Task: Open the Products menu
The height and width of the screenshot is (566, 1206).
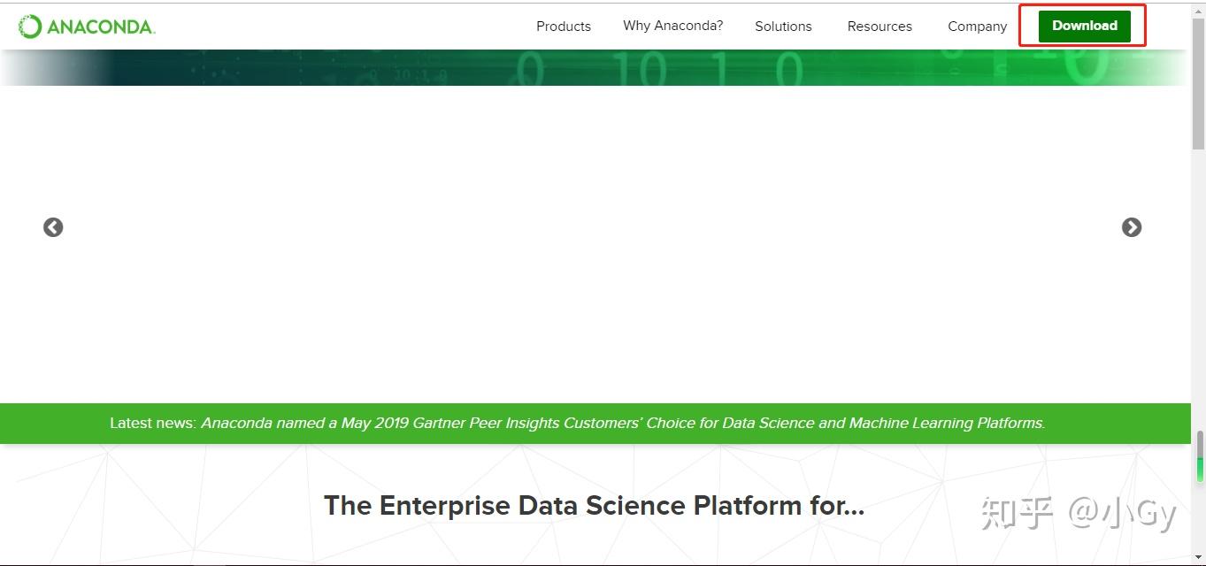Action: click(x=564, y=27)
